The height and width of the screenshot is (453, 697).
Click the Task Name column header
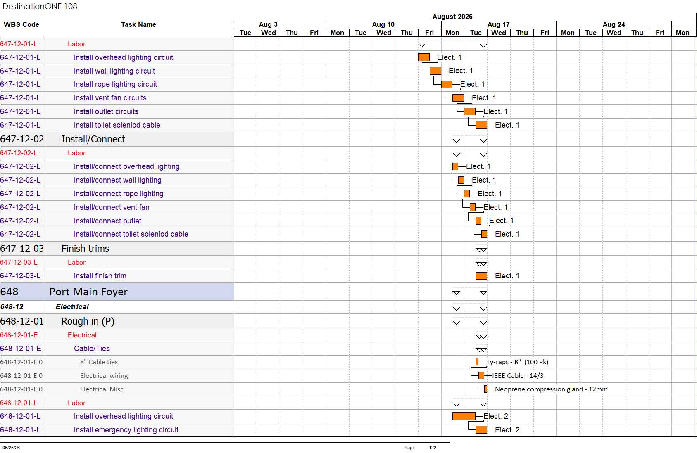coord(138,25)
